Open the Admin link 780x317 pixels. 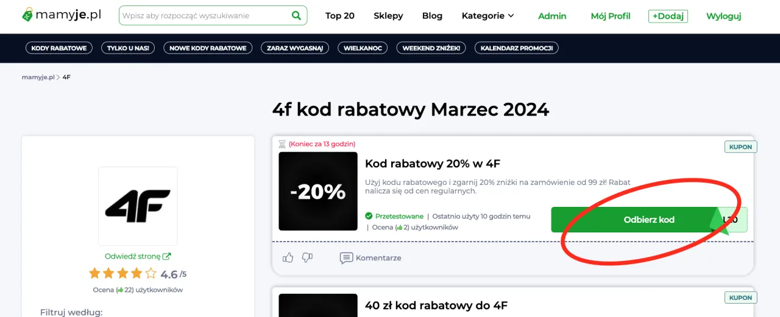point(552,16)
